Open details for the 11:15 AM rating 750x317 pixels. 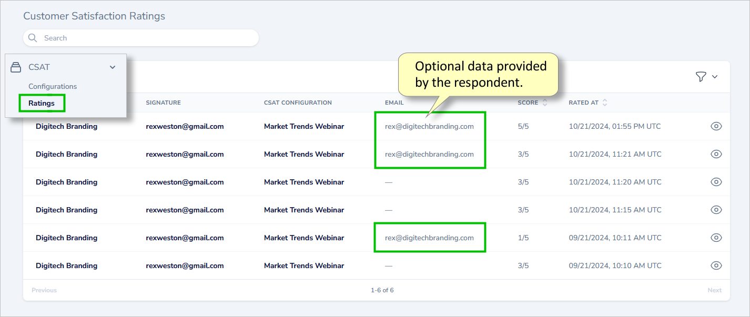(716, 210)
